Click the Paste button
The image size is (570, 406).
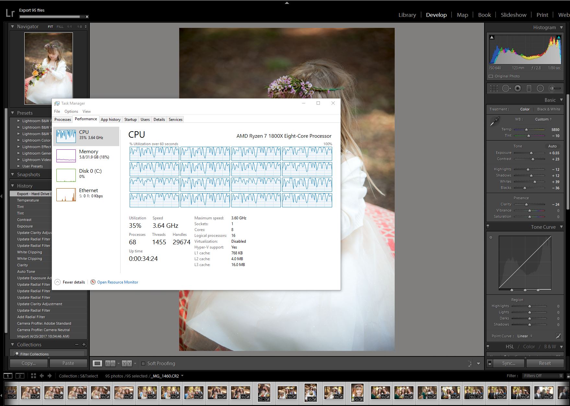(68, 363)
